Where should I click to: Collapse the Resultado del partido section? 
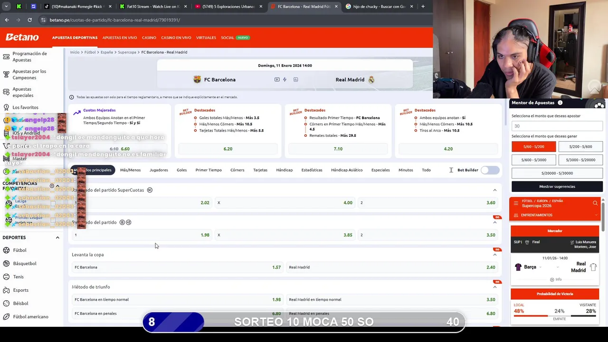click(x=494, y=222)
